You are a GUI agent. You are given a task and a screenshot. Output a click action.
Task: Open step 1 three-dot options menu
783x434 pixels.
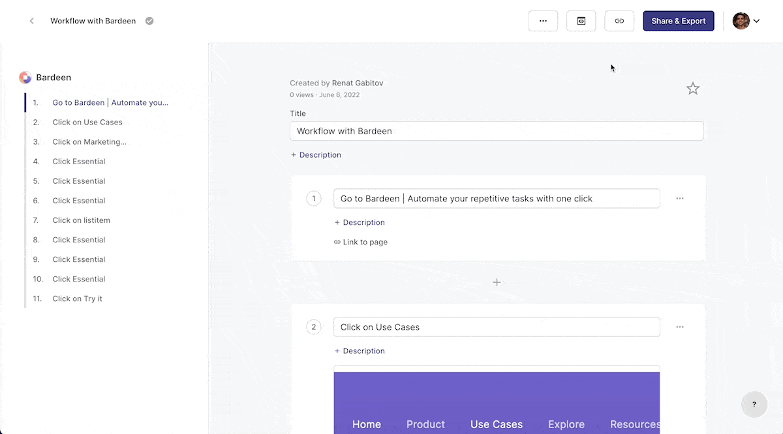click(680, 198)
